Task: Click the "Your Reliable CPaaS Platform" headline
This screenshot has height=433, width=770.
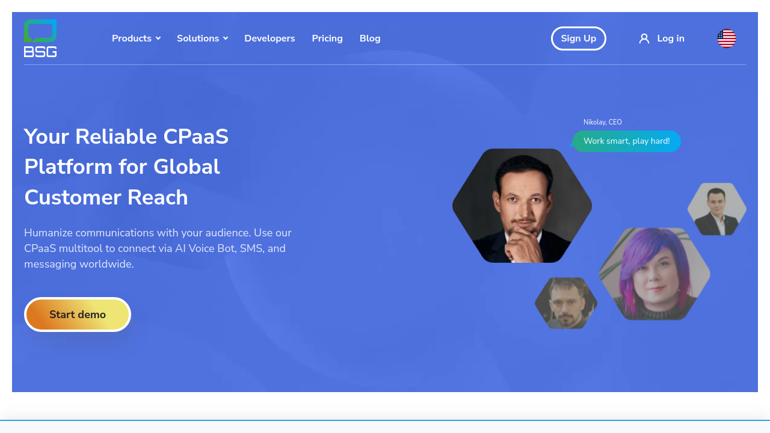Action: 126,167
